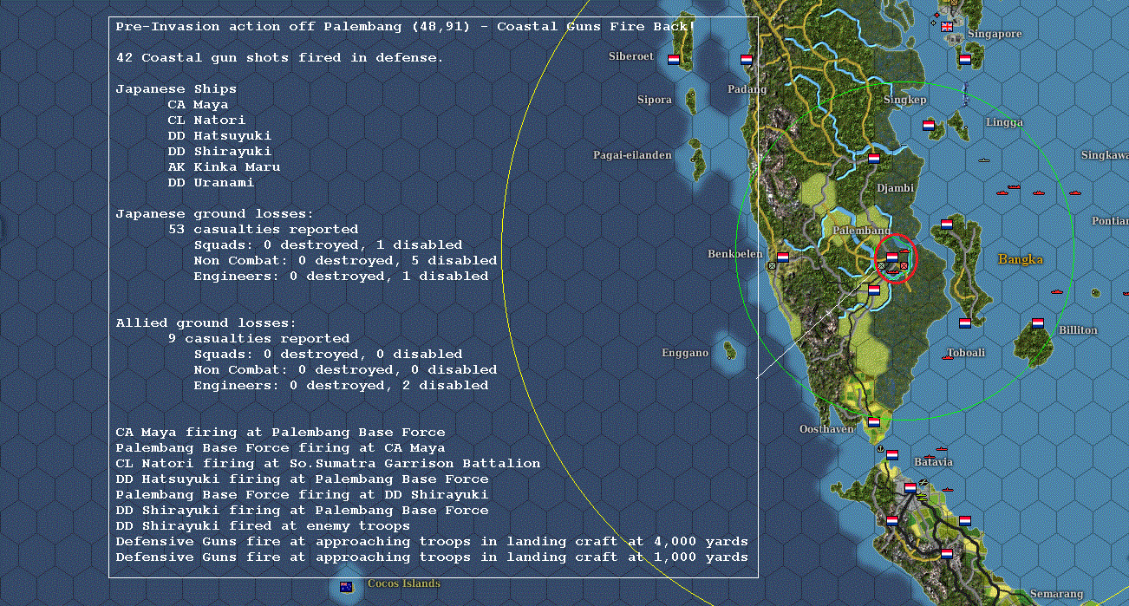
Task: Click the Dutch flag on Billiton island
Action: [x=1038, y=323]
